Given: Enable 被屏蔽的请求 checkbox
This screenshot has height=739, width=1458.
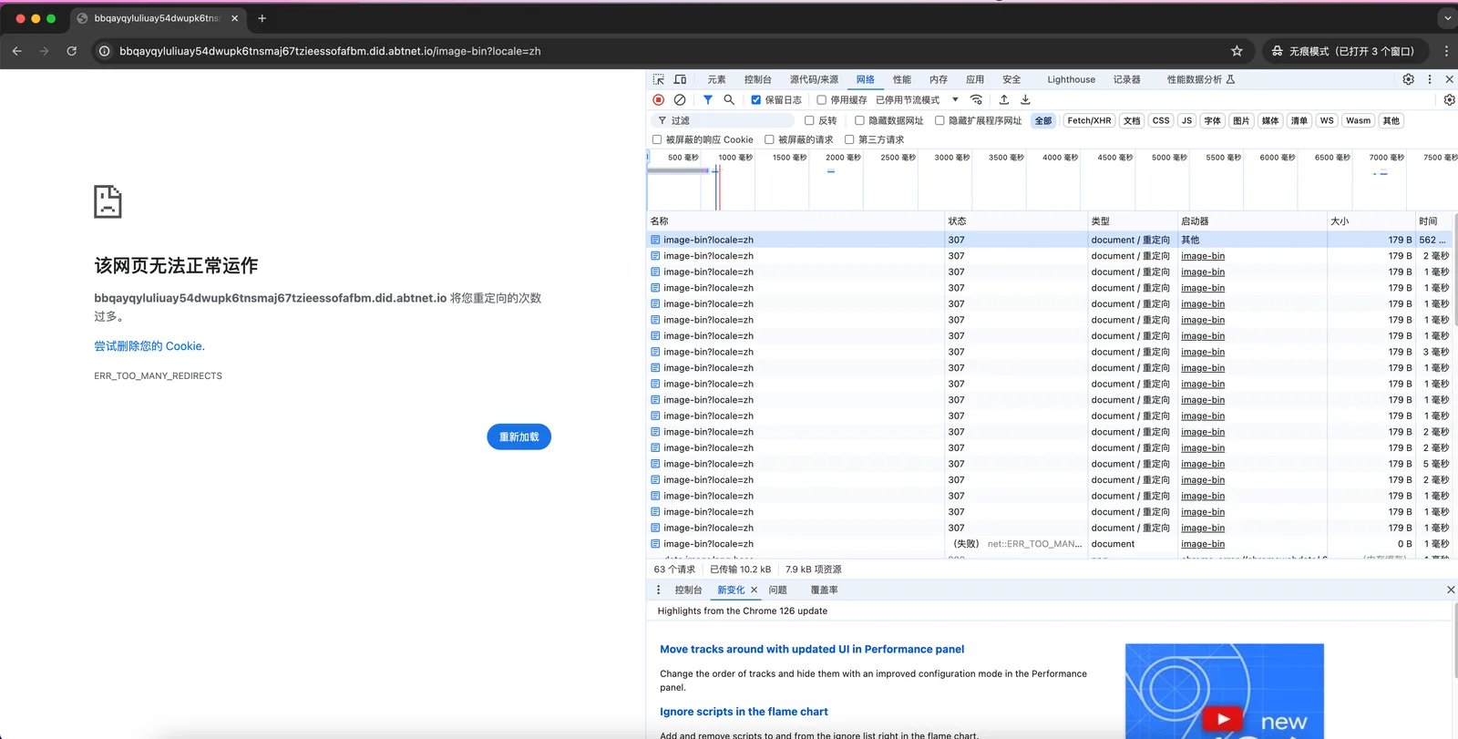Looking at the screenshot, I should coord(769,139).
